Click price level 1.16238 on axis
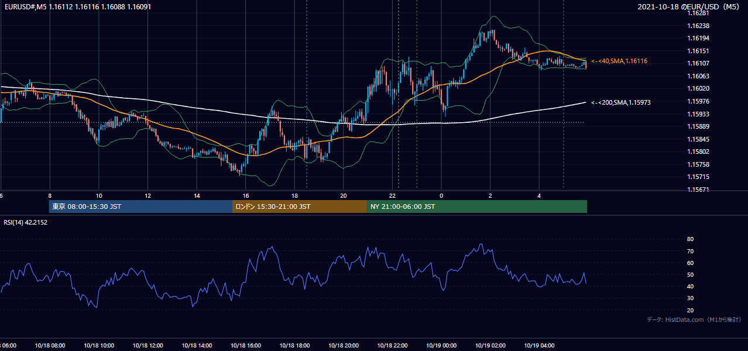 (x=699, y=26)
